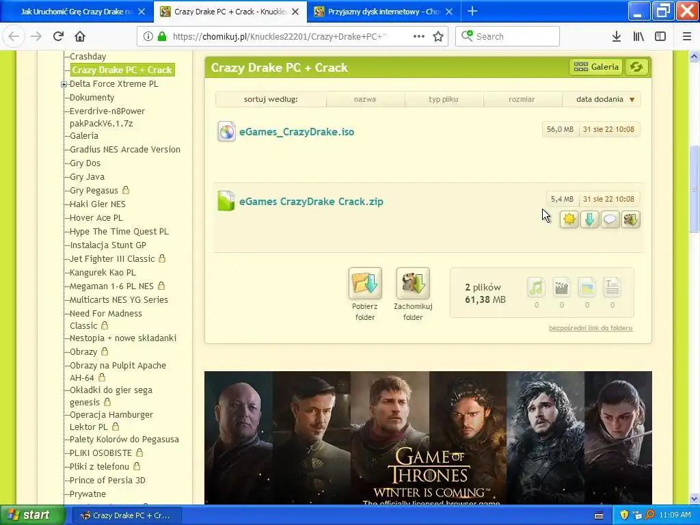
Task: Open Instalacja Stunt GP folder
Action: (108, 245)
